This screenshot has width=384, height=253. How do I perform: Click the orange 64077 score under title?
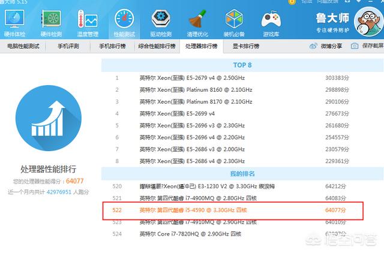(74, 181)
